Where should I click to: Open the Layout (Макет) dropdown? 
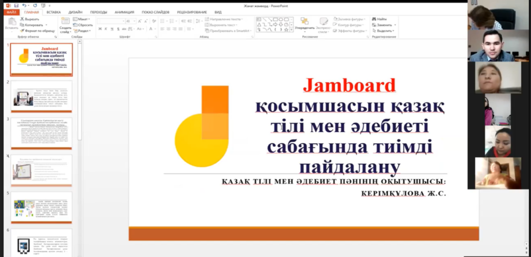point(83,19)
